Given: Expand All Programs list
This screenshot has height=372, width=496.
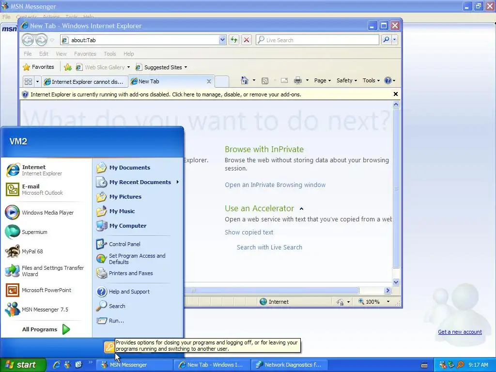Looking at the screenshot, I should coord(46,329).
